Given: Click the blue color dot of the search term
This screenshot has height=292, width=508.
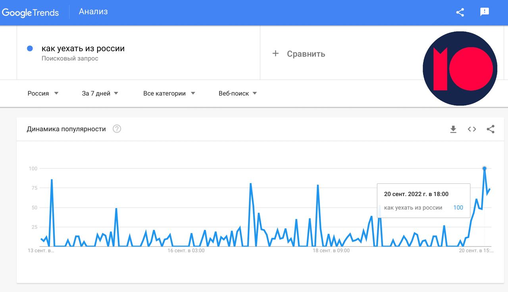Looking at the screenshot, I should pyautogui.click(x=29, y=48).
